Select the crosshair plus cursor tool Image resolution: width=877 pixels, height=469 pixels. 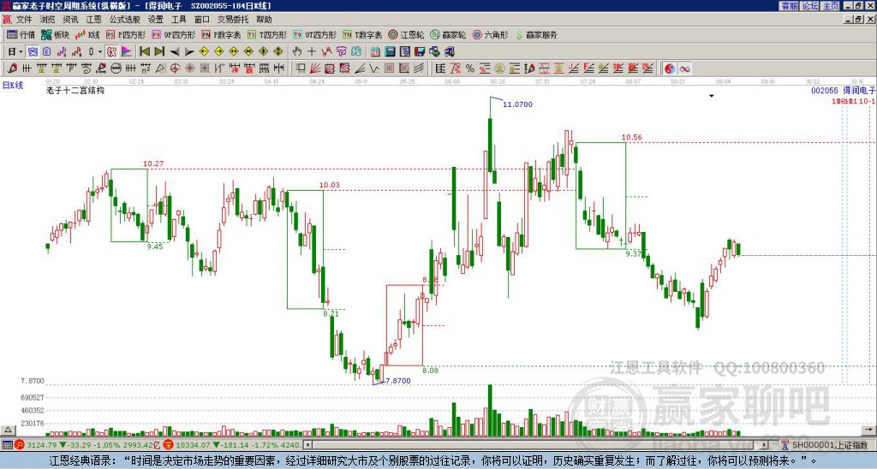(x=312, y=52)
